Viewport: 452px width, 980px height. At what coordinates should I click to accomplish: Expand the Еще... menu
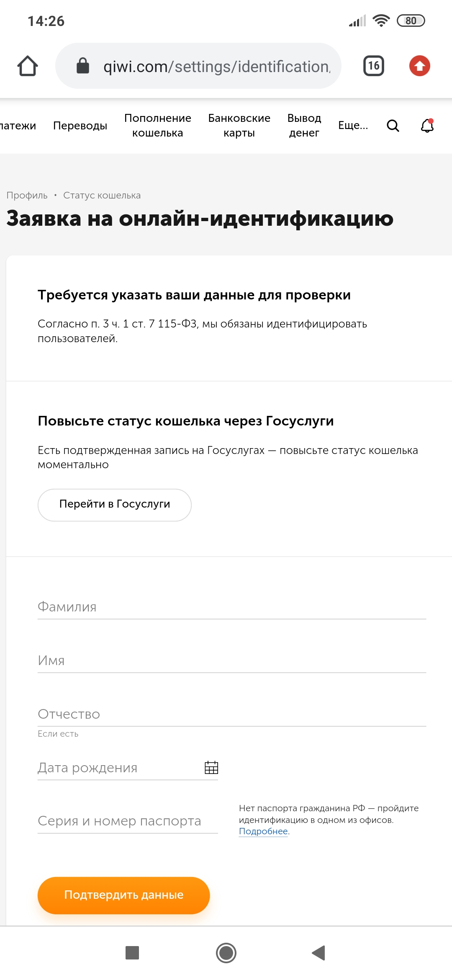[x=353, y=126]
